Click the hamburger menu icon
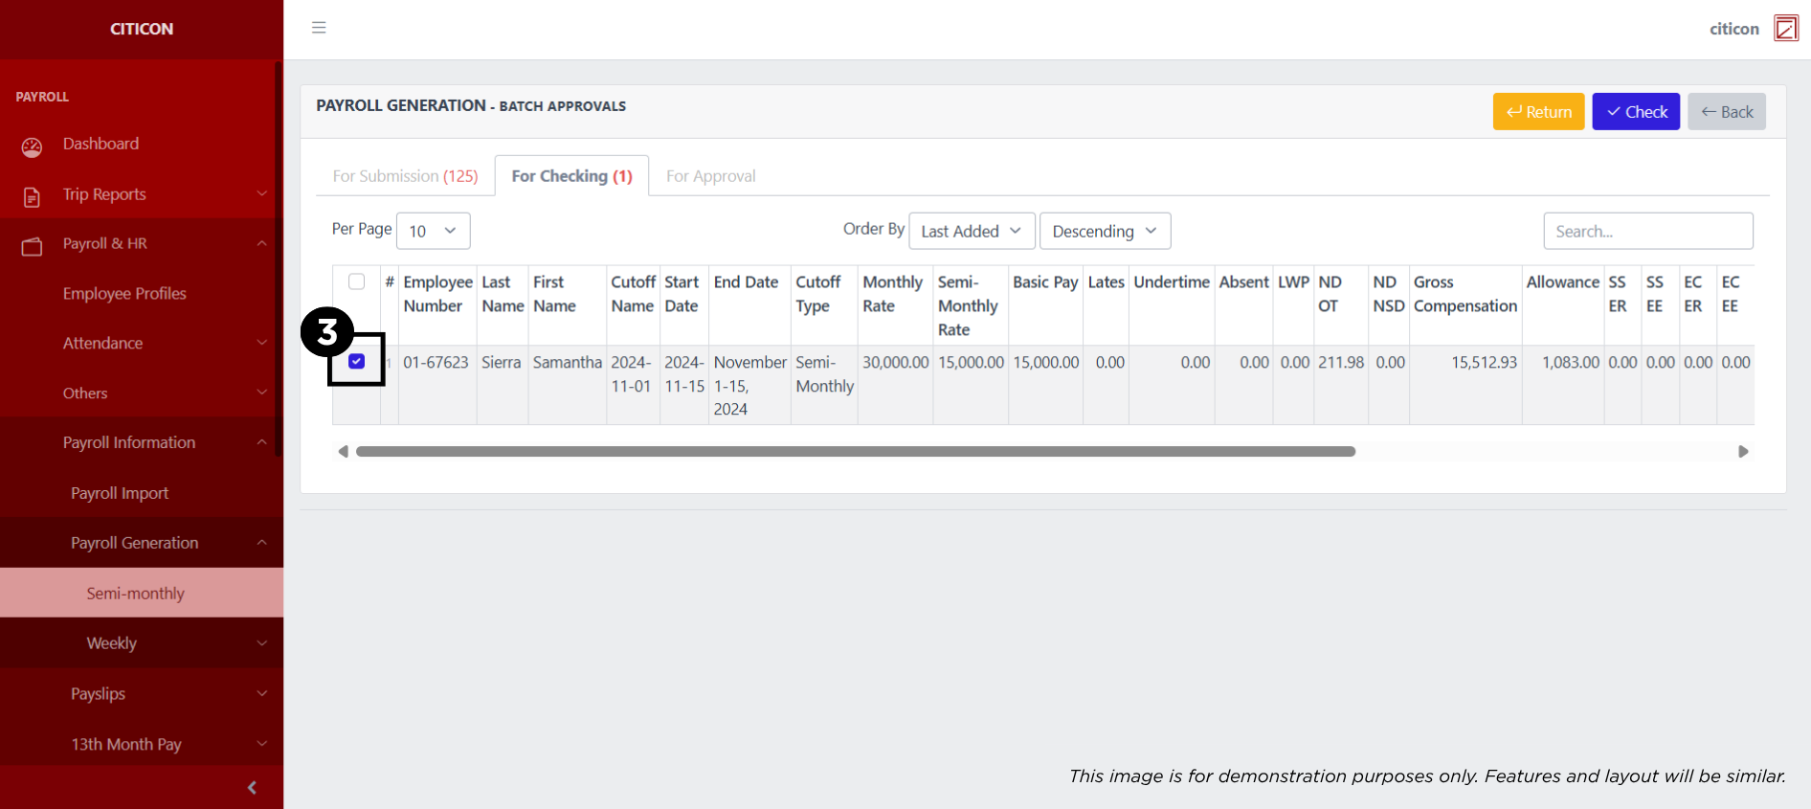This screenshot has width=1811, height=809. [x=319, y=28]
